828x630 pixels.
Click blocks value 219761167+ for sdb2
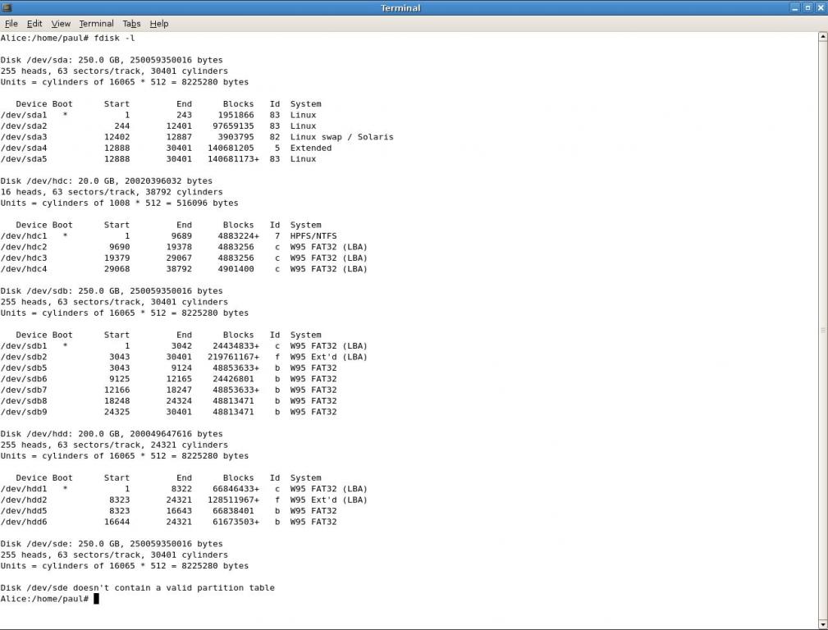(x=233, y=357)
